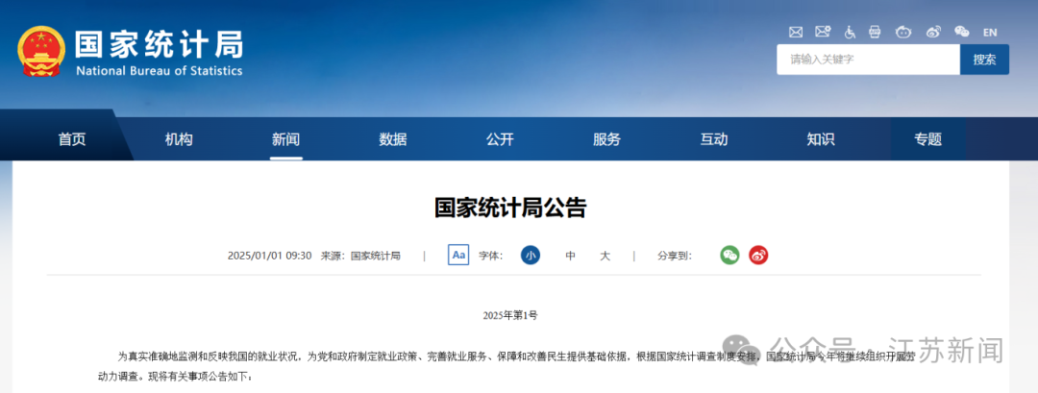Screen dimensions: 1038x393
Task: Enable accessibility mode via wheelchair icon
Action: [850, 32]
